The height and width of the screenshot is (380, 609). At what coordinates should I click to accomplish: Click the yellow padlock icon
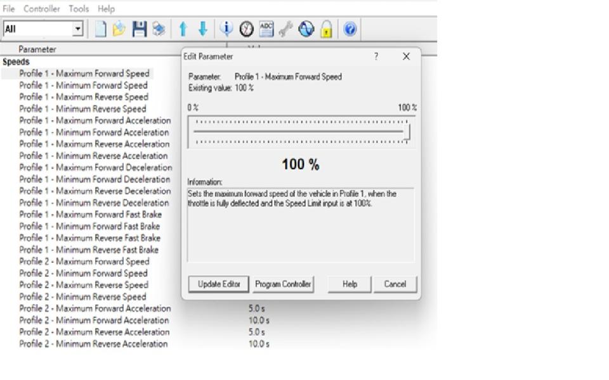pos(326,29)
